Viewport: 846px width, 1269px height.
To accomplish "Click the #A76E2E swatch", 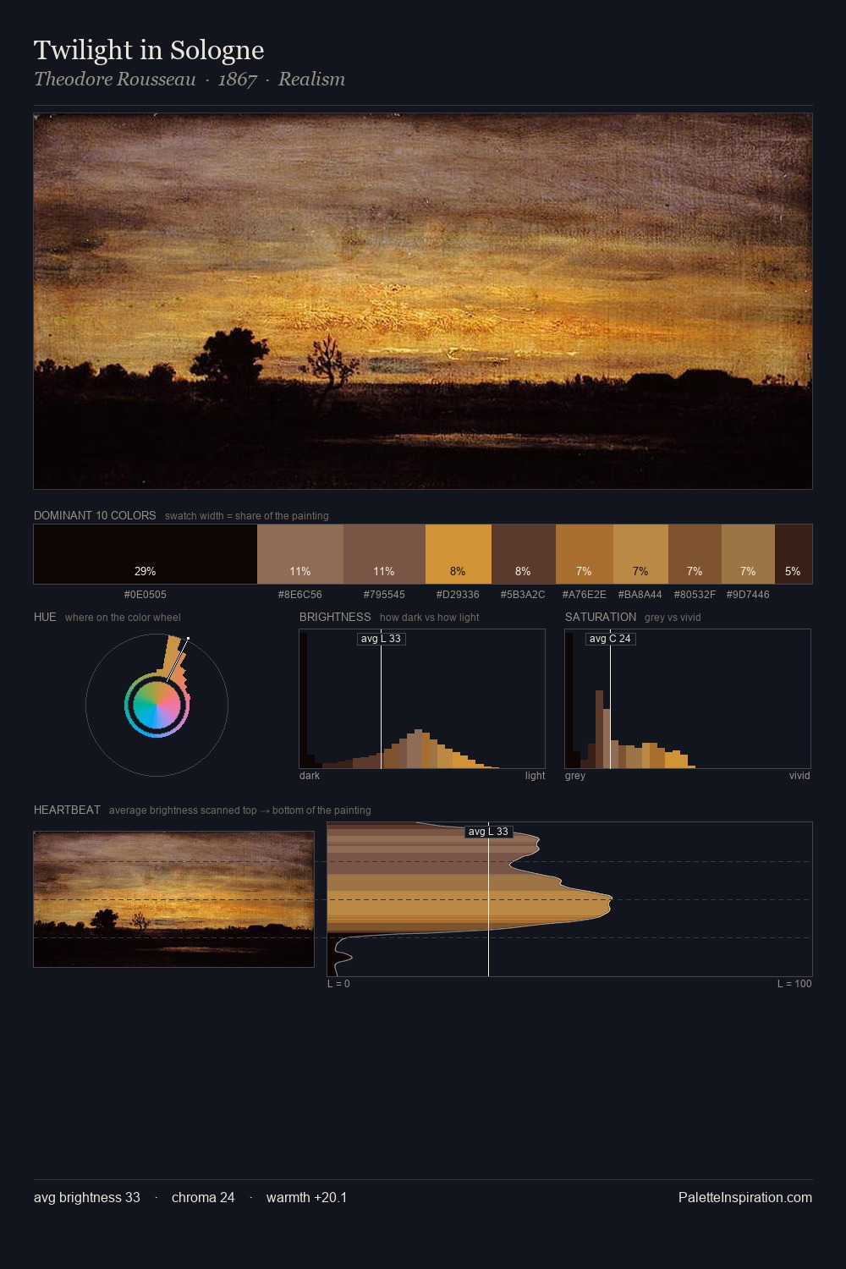I will [585, 554].
